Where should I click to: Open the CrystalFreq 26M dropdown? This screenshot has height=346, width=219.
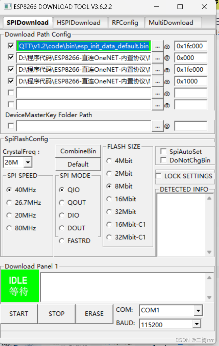coord(28,162)
